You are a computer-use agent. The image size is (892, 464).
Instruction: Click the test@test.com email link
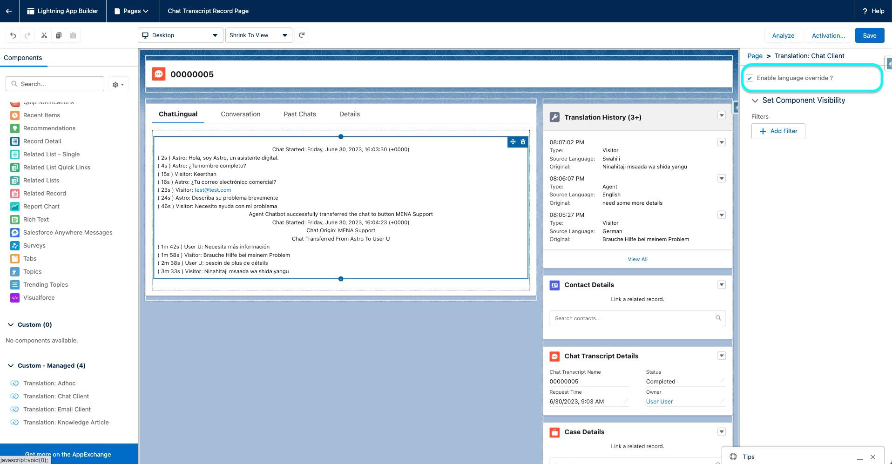213,190
